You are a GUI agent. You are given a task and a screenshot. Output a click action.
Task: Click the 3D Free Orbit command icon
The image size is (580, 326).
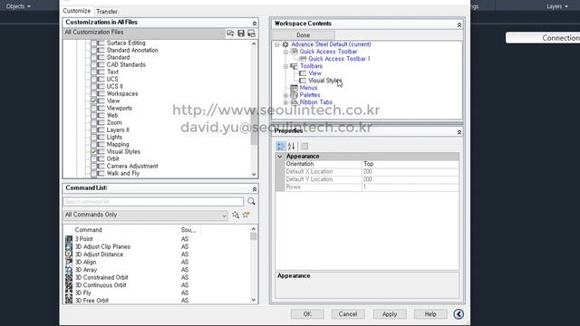click(69, 301)
